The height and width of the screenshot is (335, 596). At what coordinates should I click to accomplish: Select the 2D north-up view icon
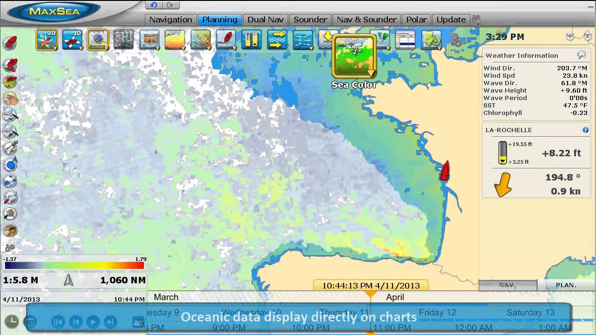point(47,40)
